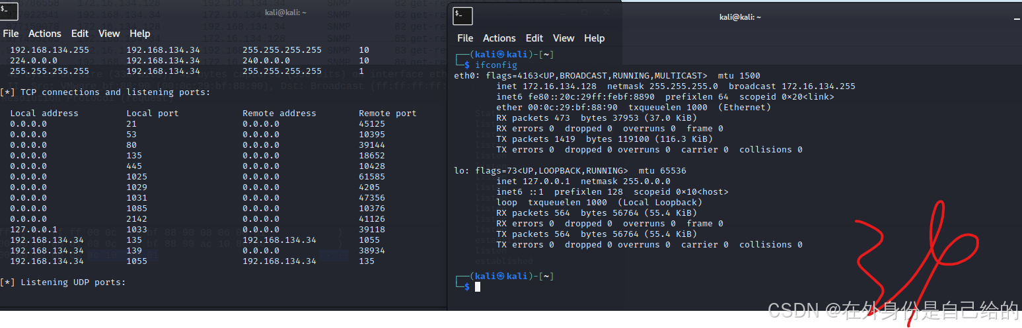Click remote port value 61585
Viewport: 1022px width, 328px height.
pyautogui.click(x=372, y=176)
